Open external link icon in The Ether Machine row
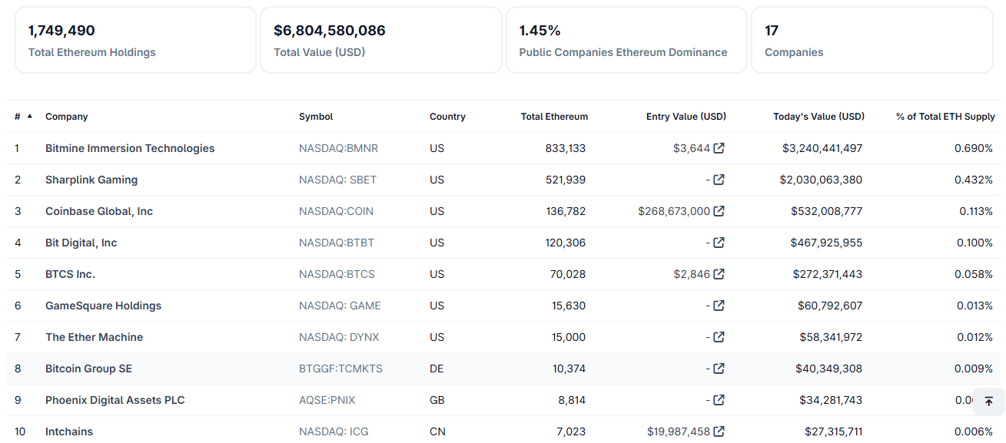1006x443 pixels. pos(719,337)
